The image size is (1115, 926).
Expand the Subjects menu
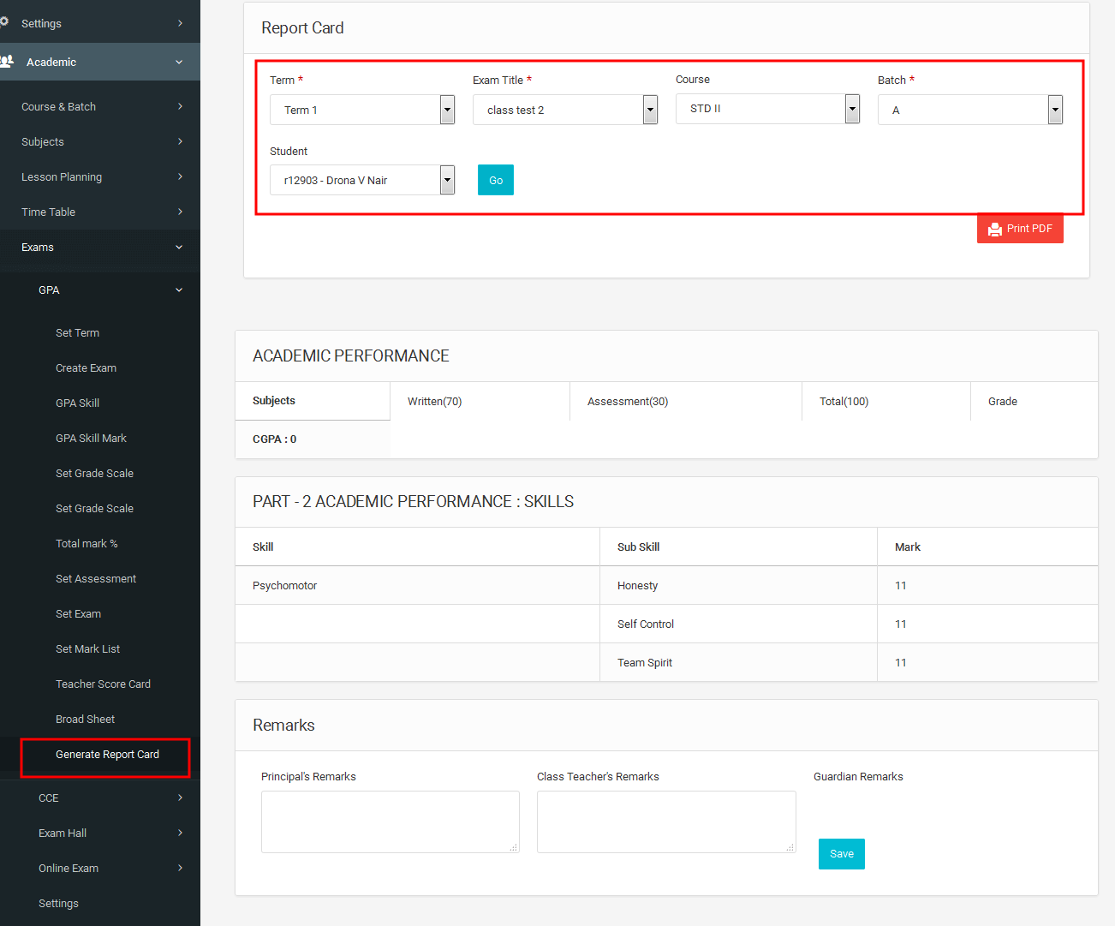click(100, 141)
